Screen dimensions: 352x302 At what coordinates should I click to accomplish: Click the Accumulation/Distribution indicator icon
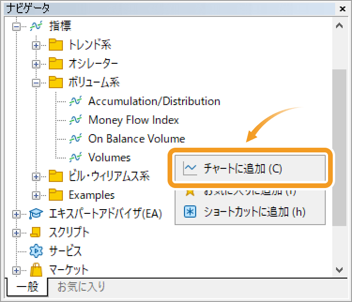76,101
